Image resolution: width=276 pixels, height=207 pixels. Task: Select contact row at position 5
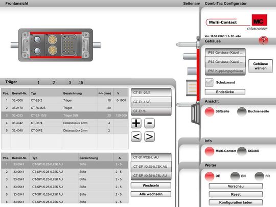click(65, 195)
